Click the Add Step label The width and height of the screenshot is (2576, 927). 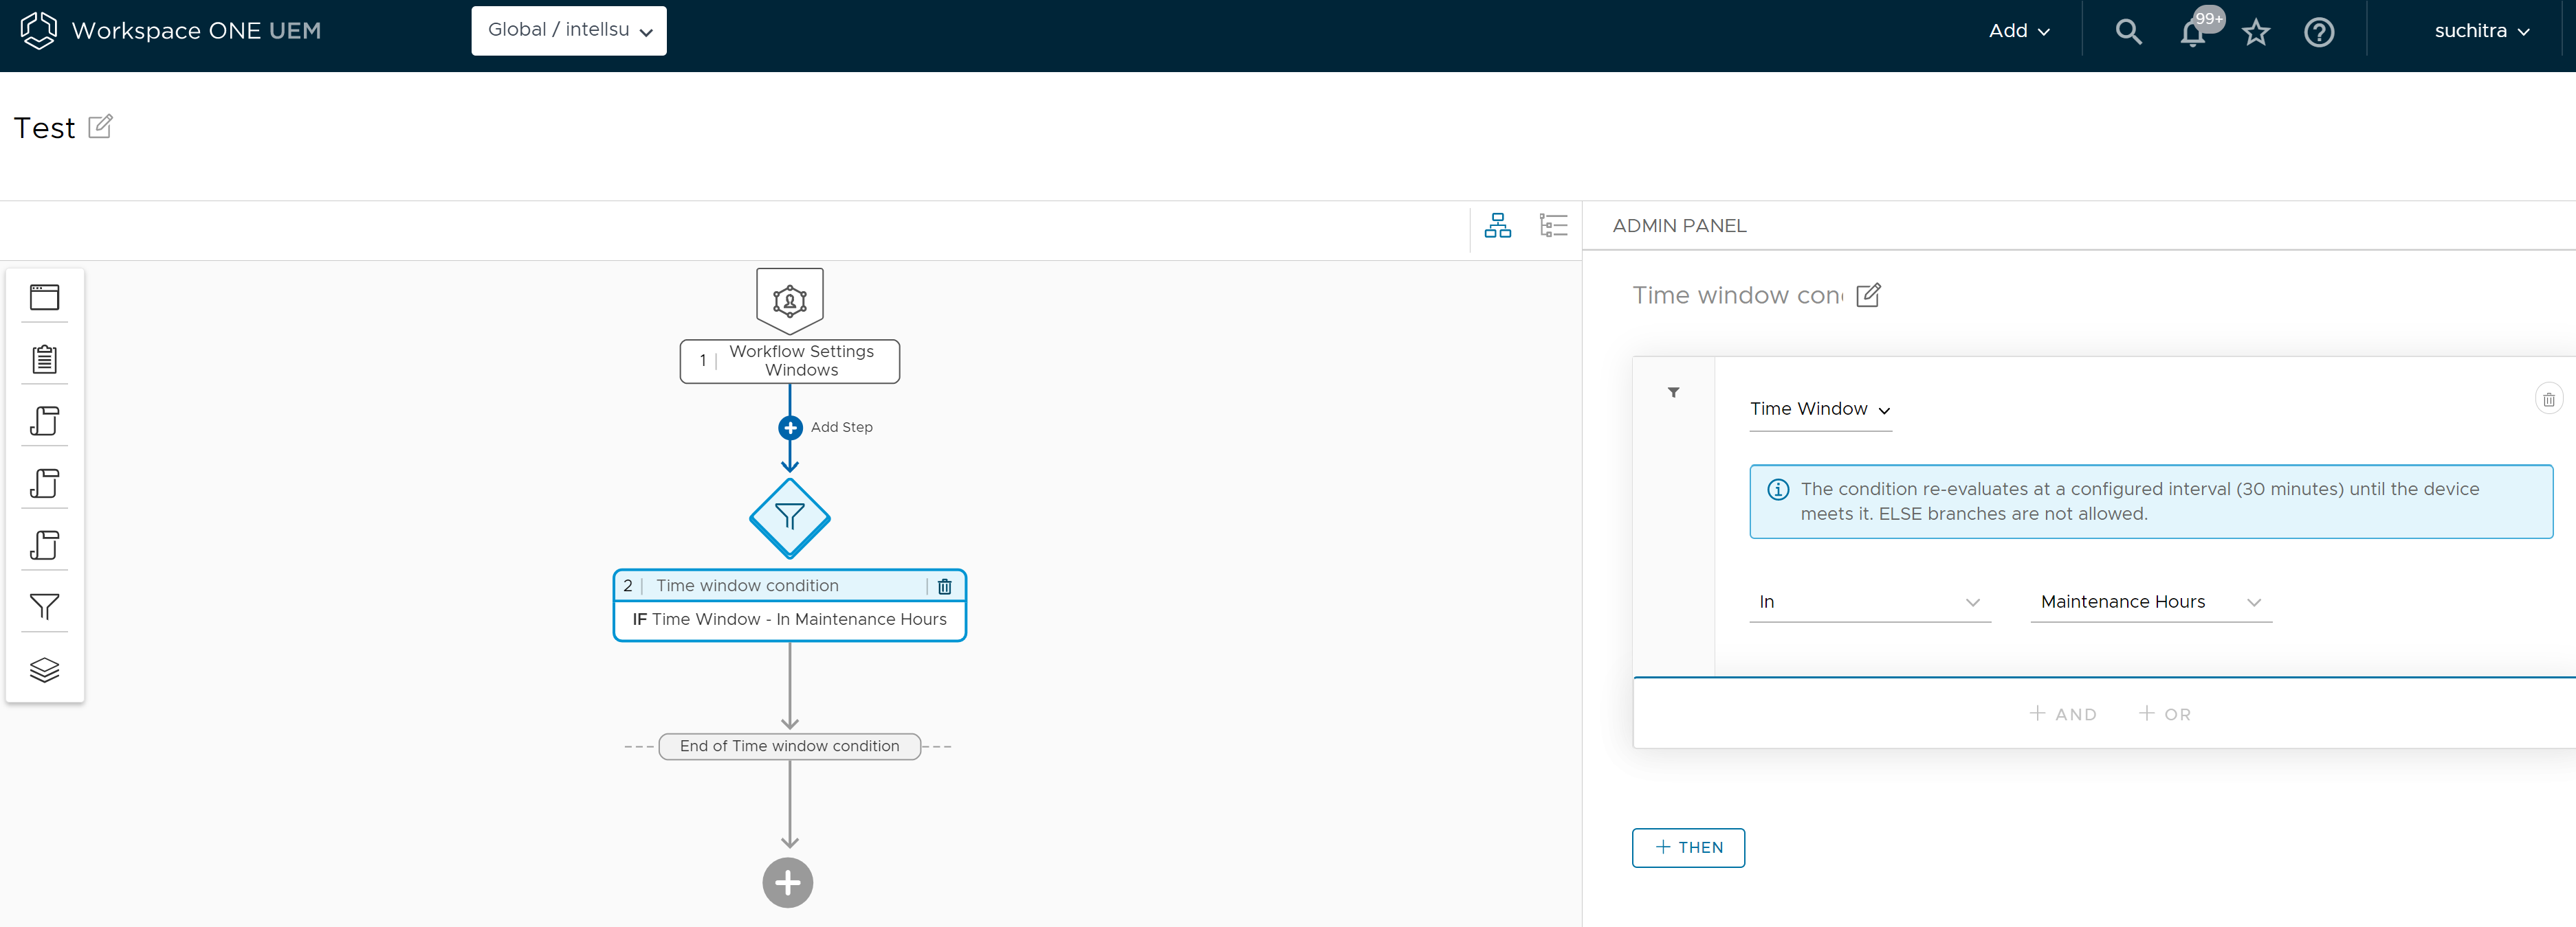click(841, 428)
